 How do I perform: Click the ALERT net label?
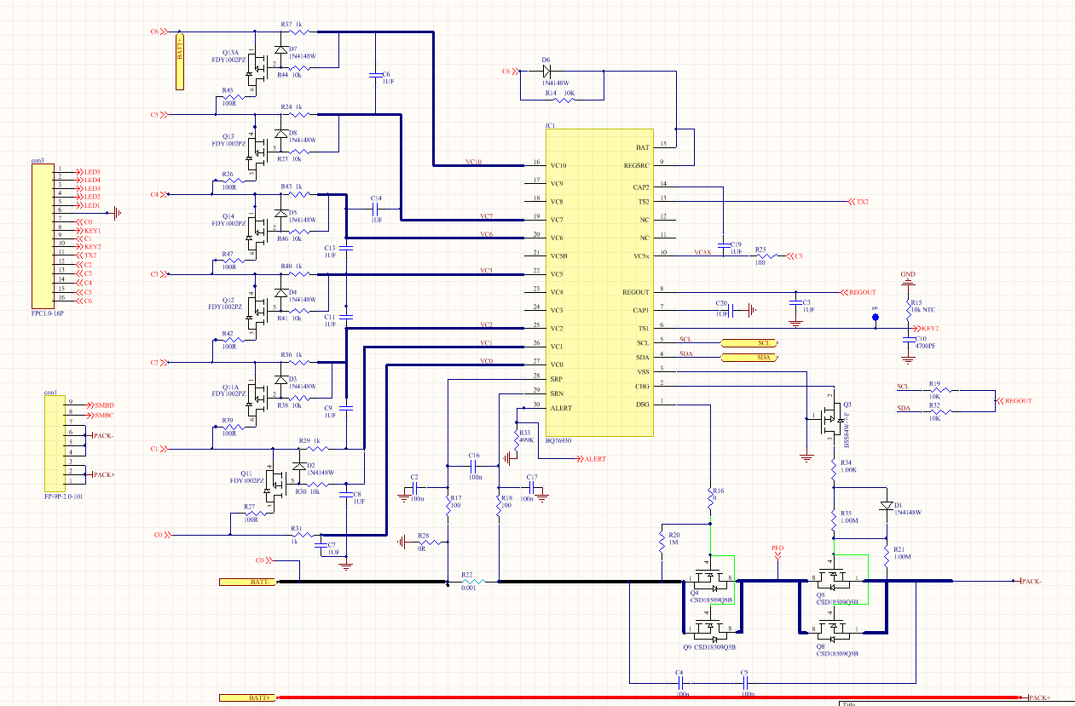pyautogui.click(x=595, y=459)
